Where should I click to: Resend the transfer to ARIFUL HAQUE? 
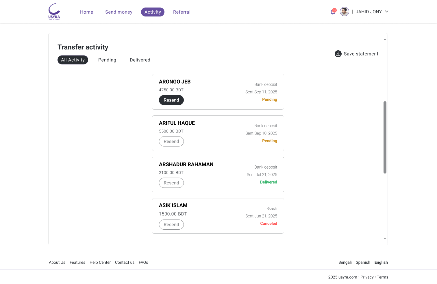[x=171, y=141]
